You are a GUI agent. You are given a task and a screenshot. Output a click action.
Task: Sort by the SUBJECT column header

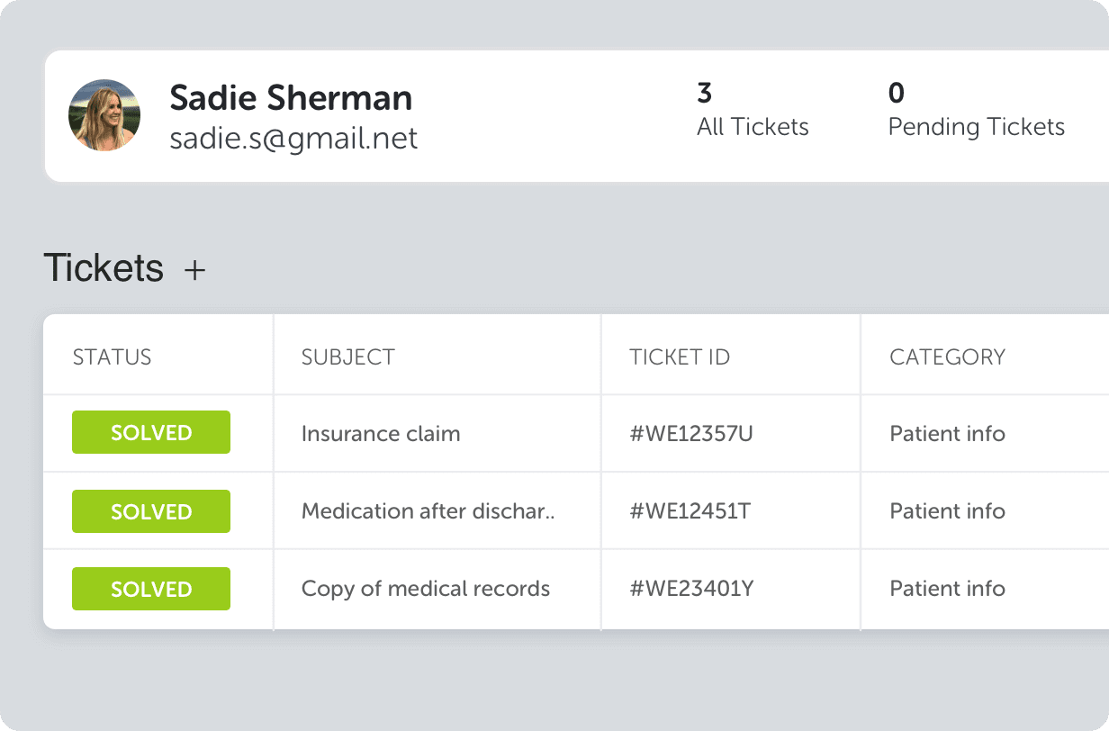pos(347,356)
